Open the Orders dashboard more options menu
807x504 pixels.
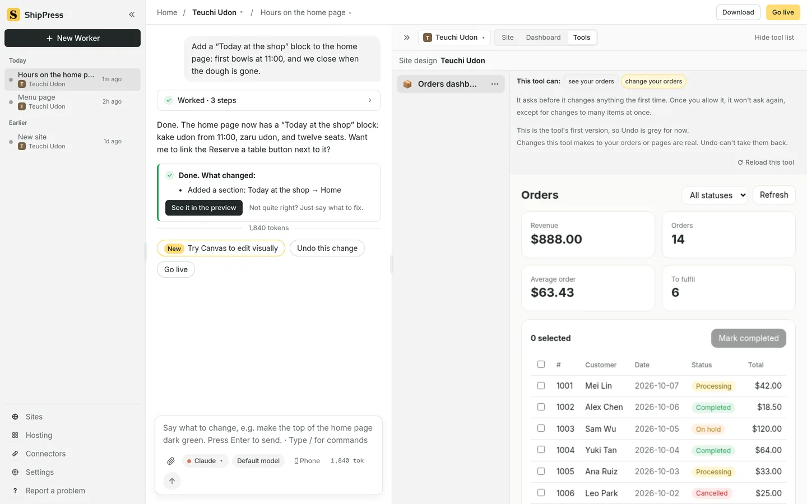[495, 84]
